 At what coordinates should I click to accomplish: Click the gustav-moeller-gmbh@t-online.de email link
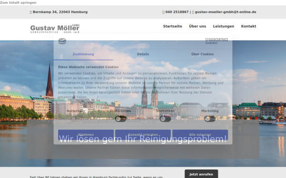point(225,12)
